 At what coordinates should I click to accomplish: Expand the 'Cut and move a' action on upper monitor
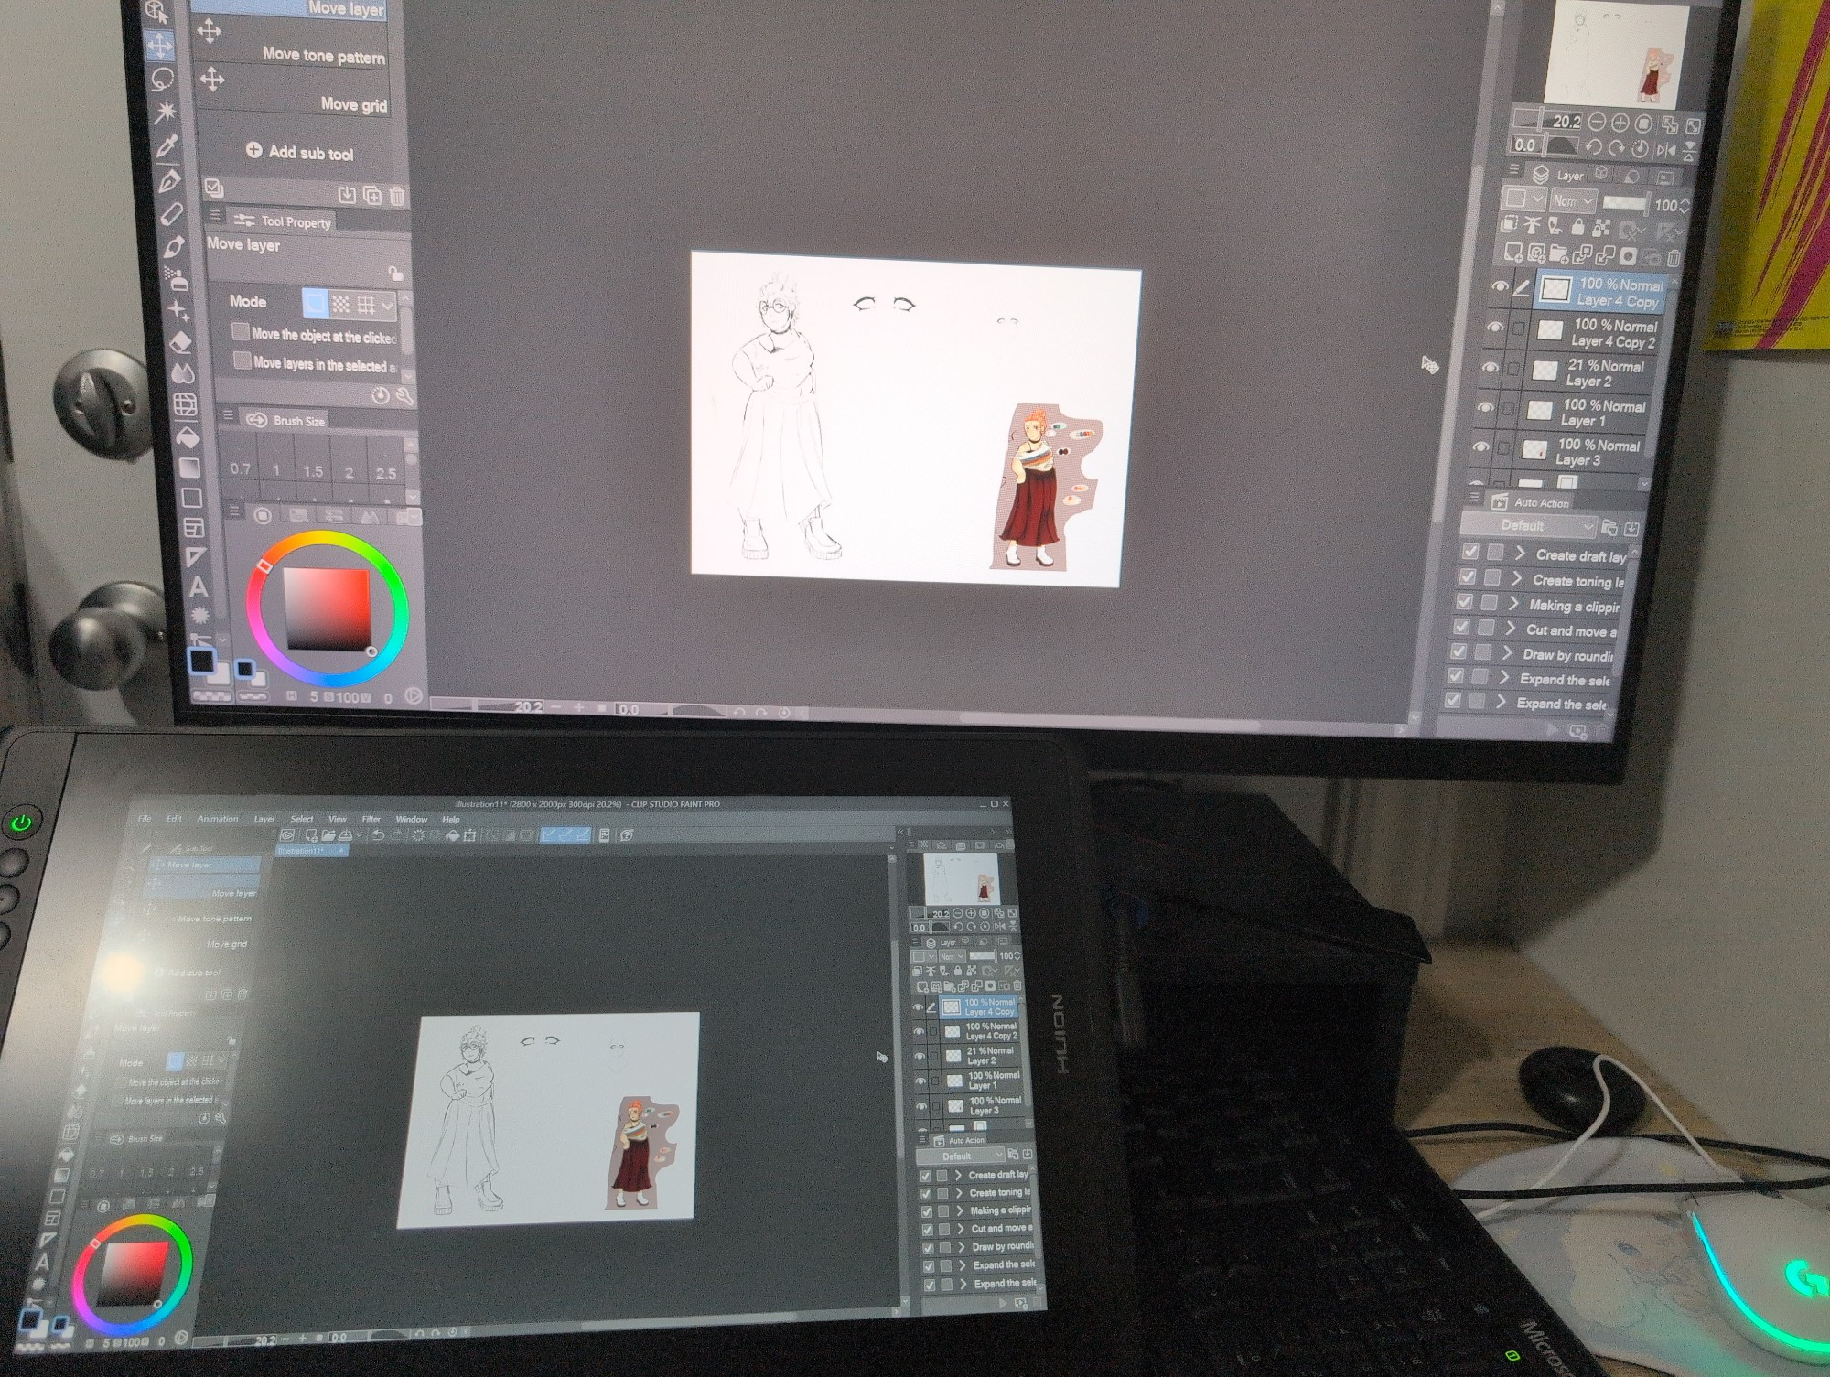pyautogui.click(x=1510, y=629)
